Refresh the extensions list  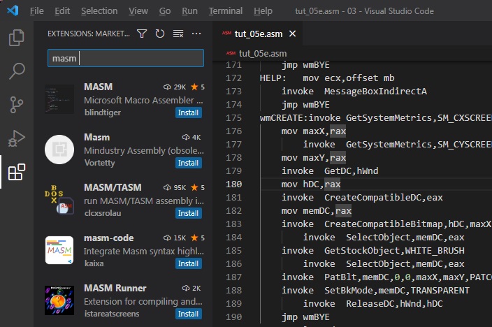160,34
